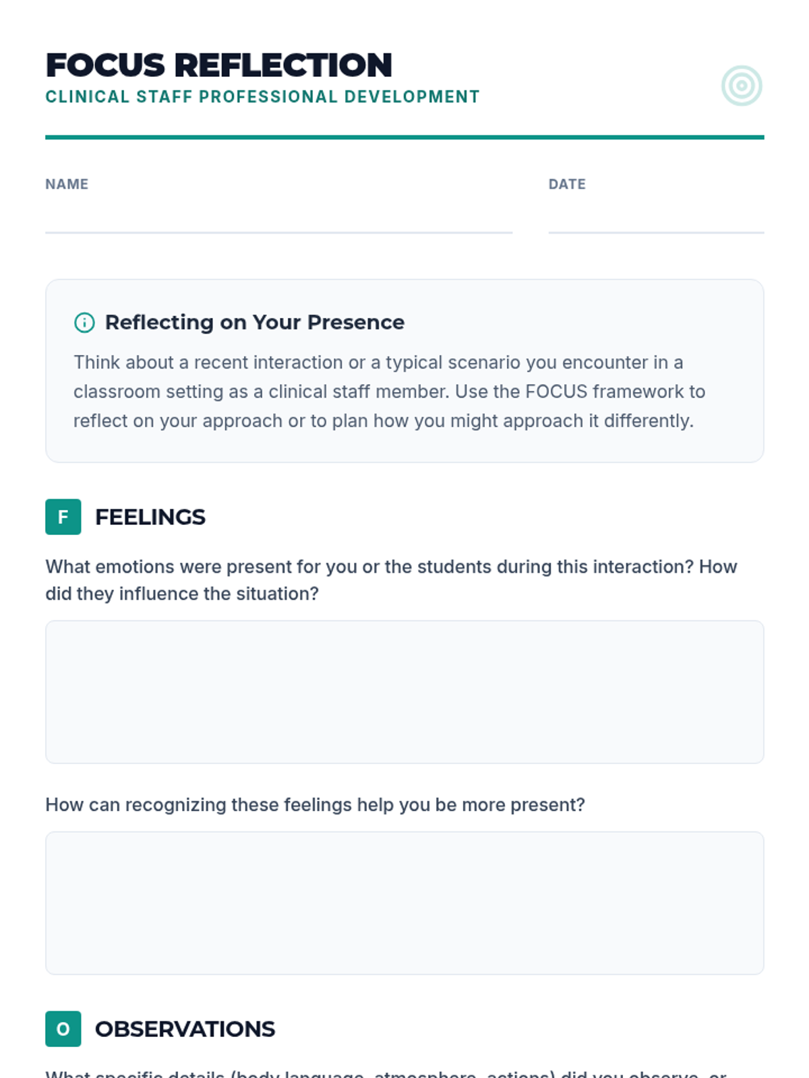This screenshot has height=1078, width=809.
Task: Select the FEELINGS section heading
Action: click(150, 517)
